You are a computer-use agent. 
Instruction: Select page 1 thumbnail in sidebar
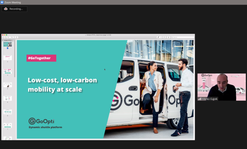point(8,44)
